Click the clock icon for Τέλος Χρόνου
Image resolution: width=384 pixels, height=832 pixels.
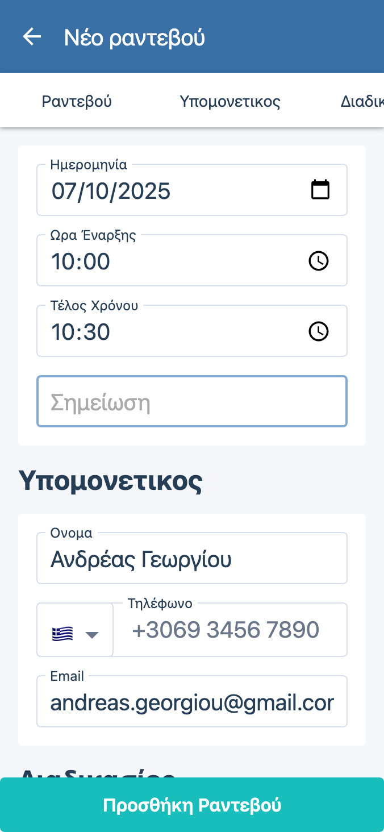318,331
